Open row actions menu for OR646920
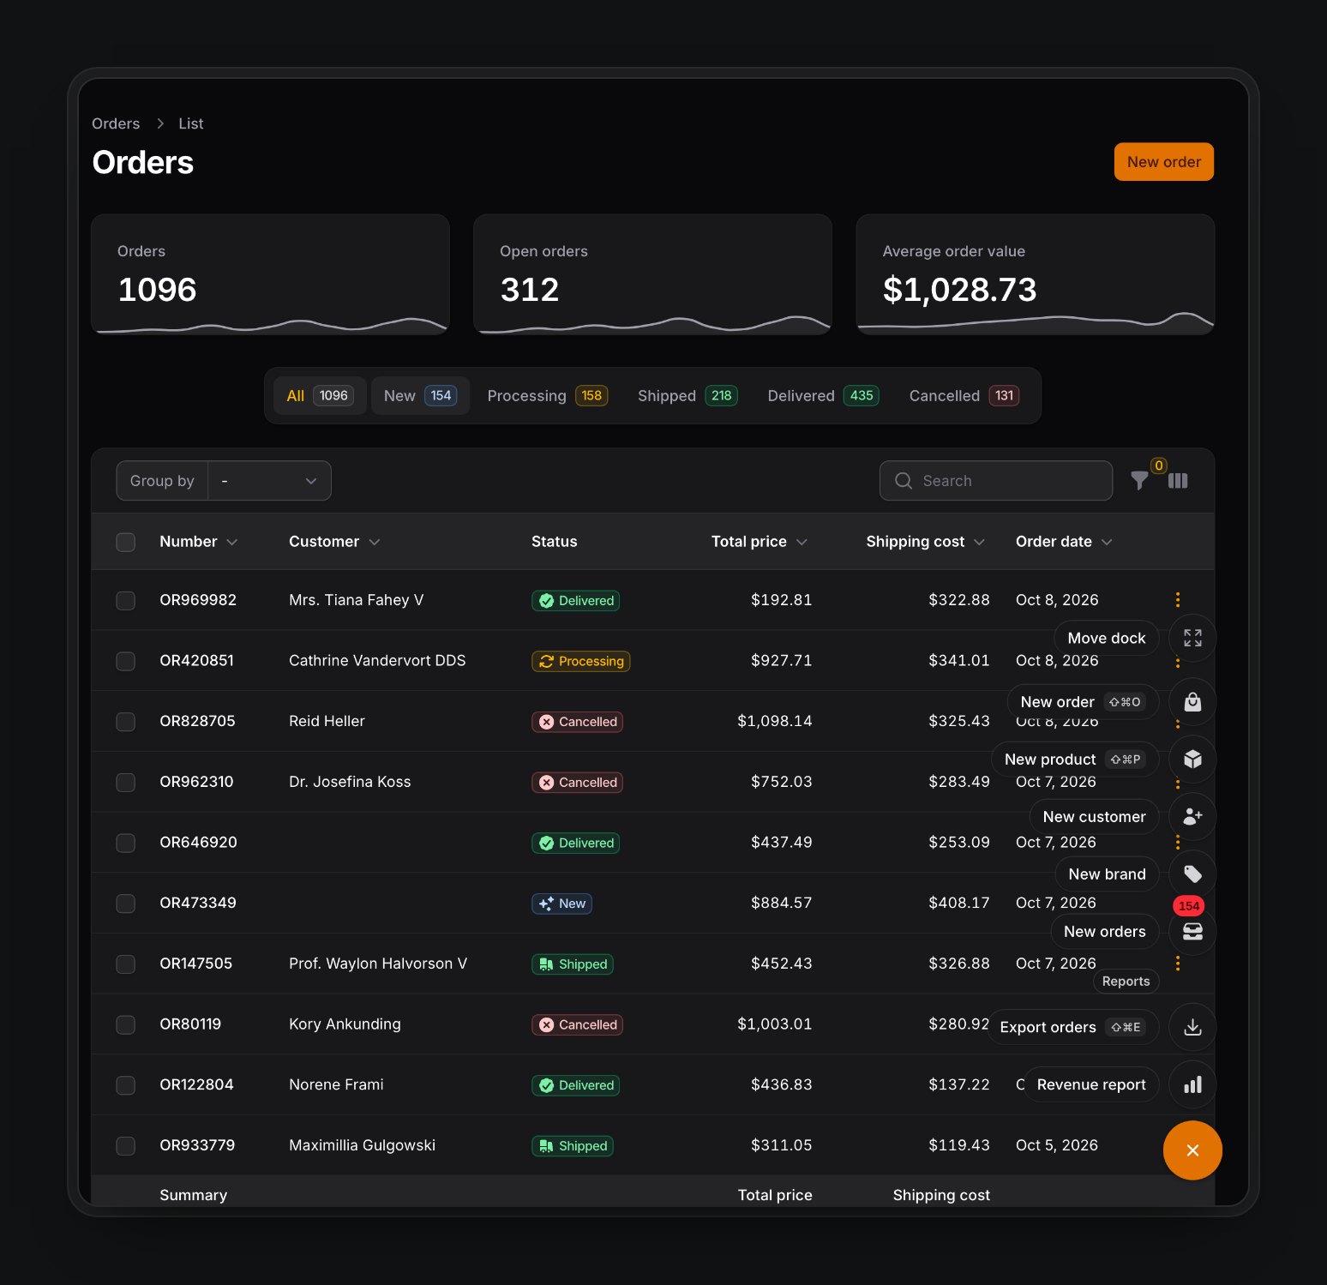The height and width of the screenshot is (1285, 1327). pos(1178,842)
